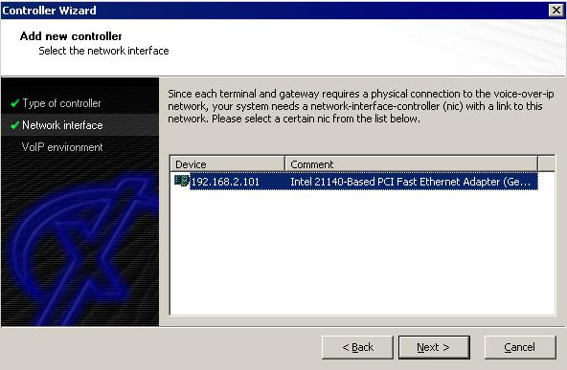Jump to the VoIP environment step
This screenshot has width=567, height=370.
coord(62,147)
